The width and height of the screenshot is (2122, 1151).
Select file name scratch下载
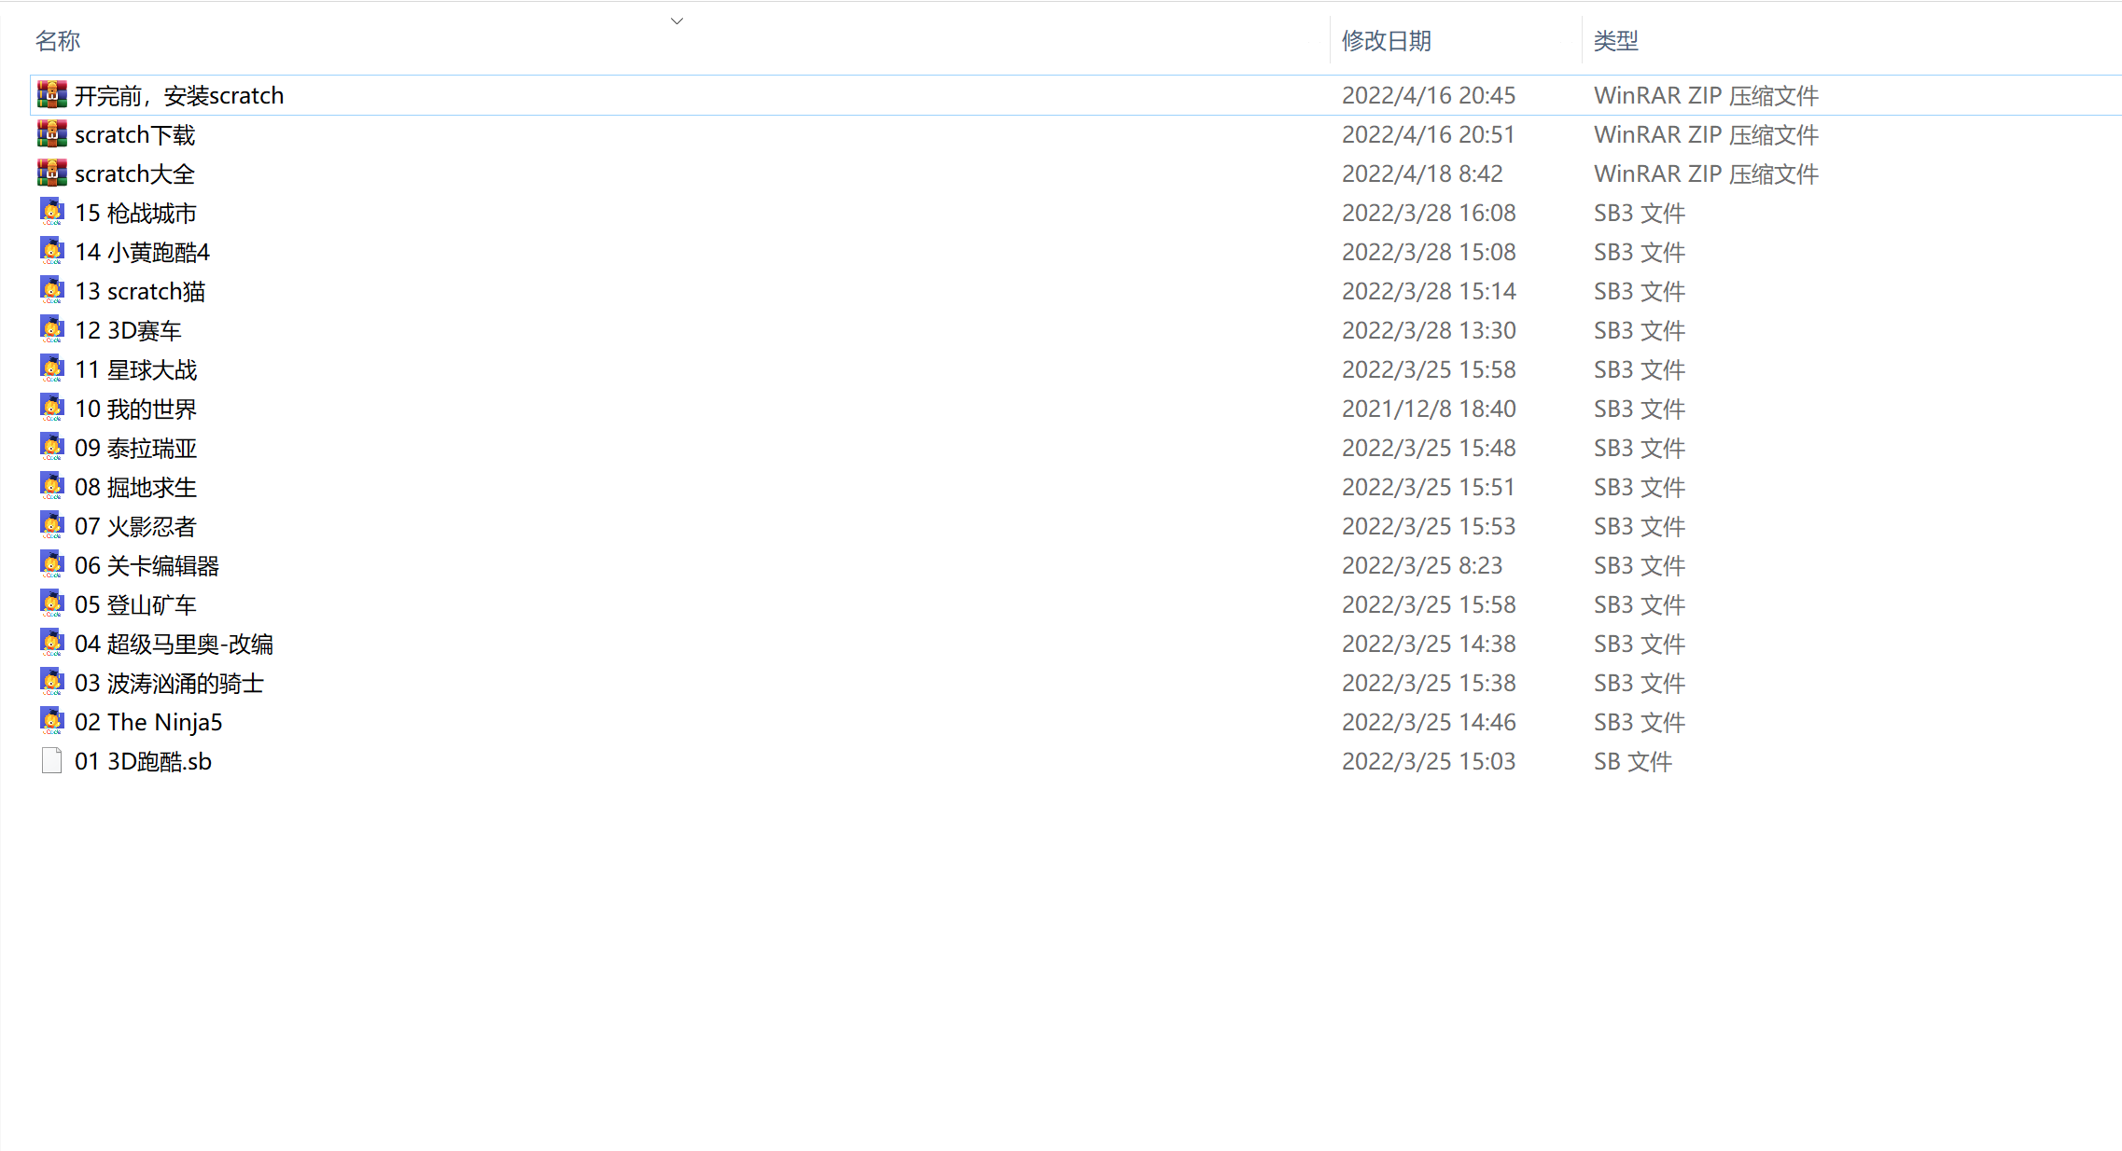pos(135,134)
